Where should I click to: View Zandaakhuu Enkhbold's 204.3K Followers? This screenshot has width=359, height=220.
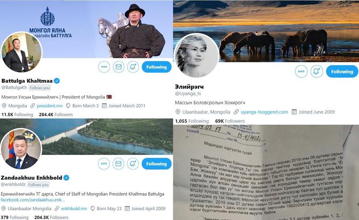coord(51,217)
